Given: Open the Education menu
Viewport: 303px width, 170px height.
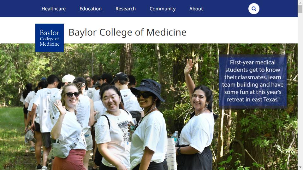Looking at the screenshot, I should coord(91,9).
